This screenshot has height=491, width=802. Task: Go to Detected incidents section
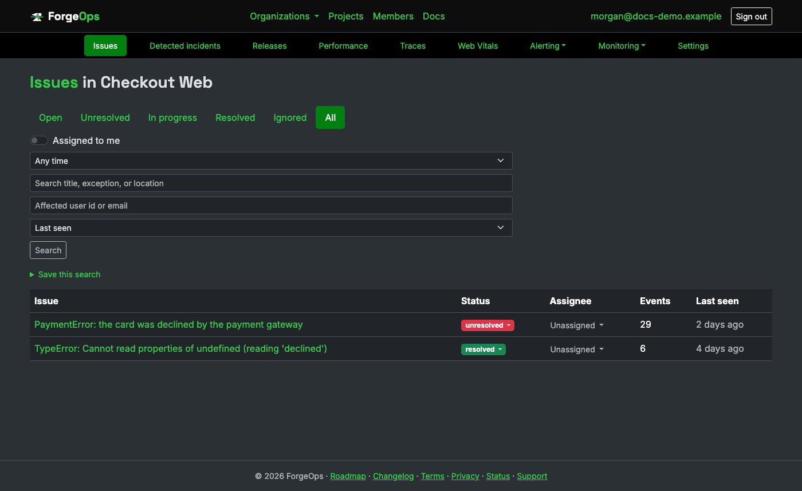tap(185, 46)
